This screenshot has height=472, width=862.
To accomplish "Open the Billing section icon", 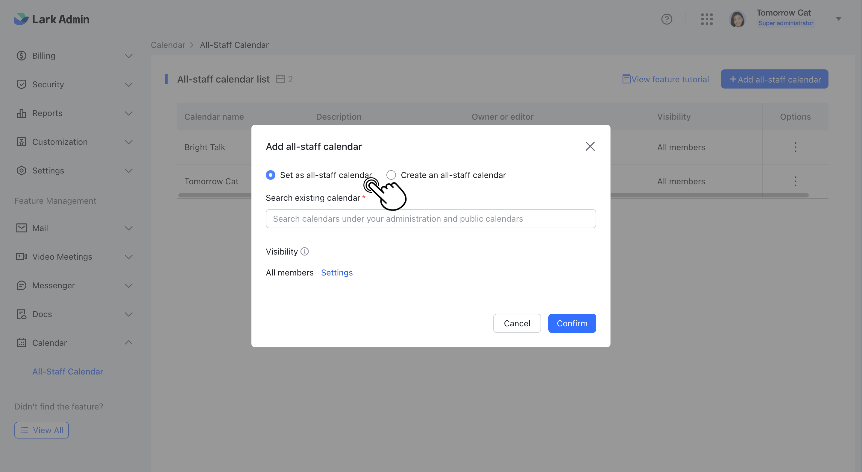I will coord(21,56).
